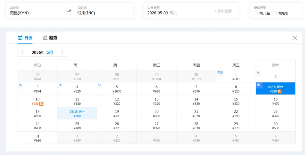305x155 pixels.
Task: Click the 添加返程 add return link
Action: coord(223,11)
